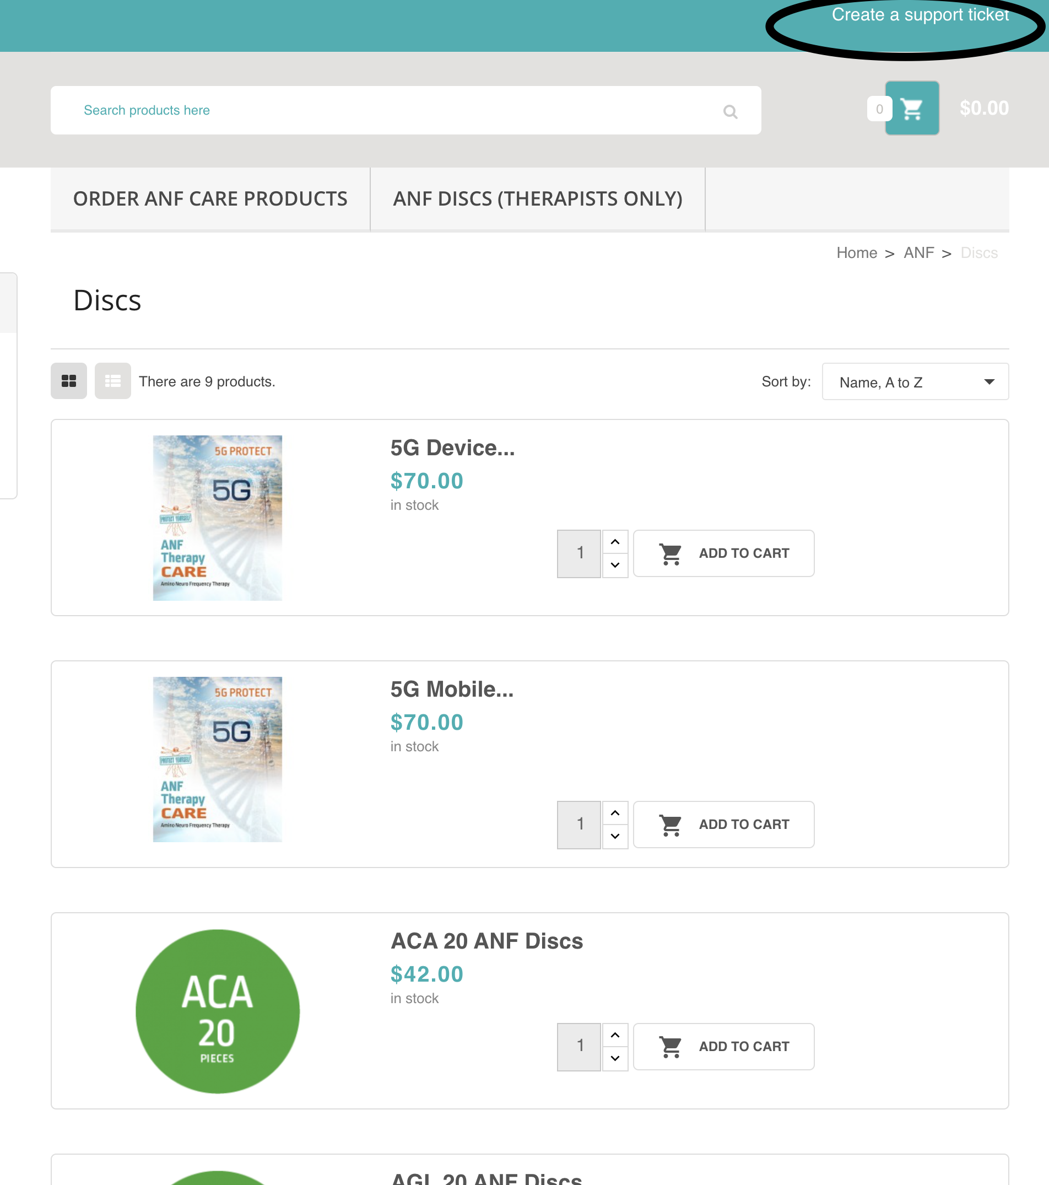Open ORDER ANF CARE PRODUCTS menu
The image size is (1049, 1185).
(x=210, y=199)
